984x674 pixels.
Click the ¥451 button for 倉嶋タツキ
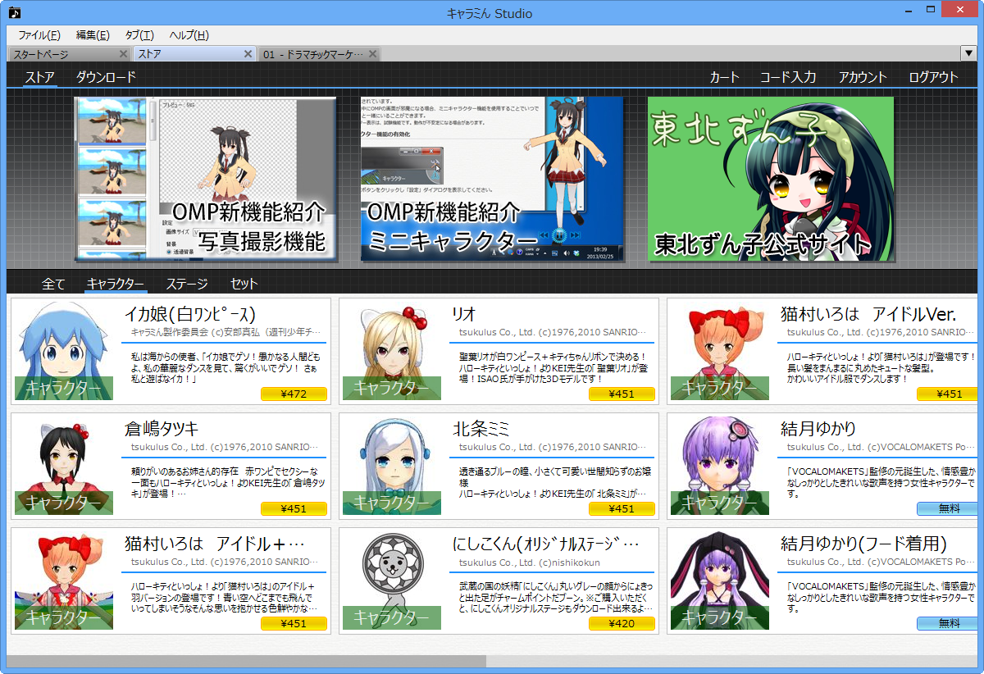click(x=294, y=509)
